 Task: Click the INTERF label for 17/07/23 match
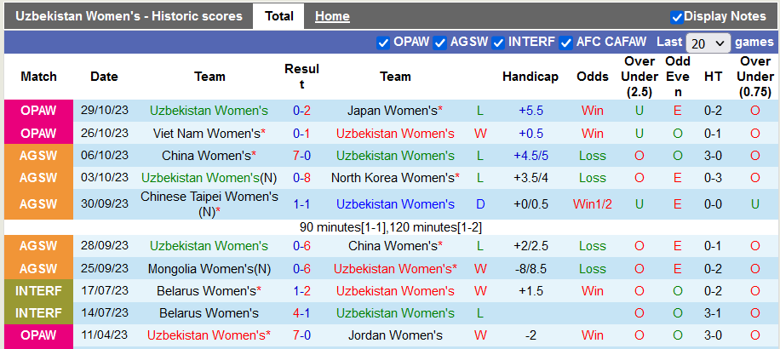click(x=38, y=290)
